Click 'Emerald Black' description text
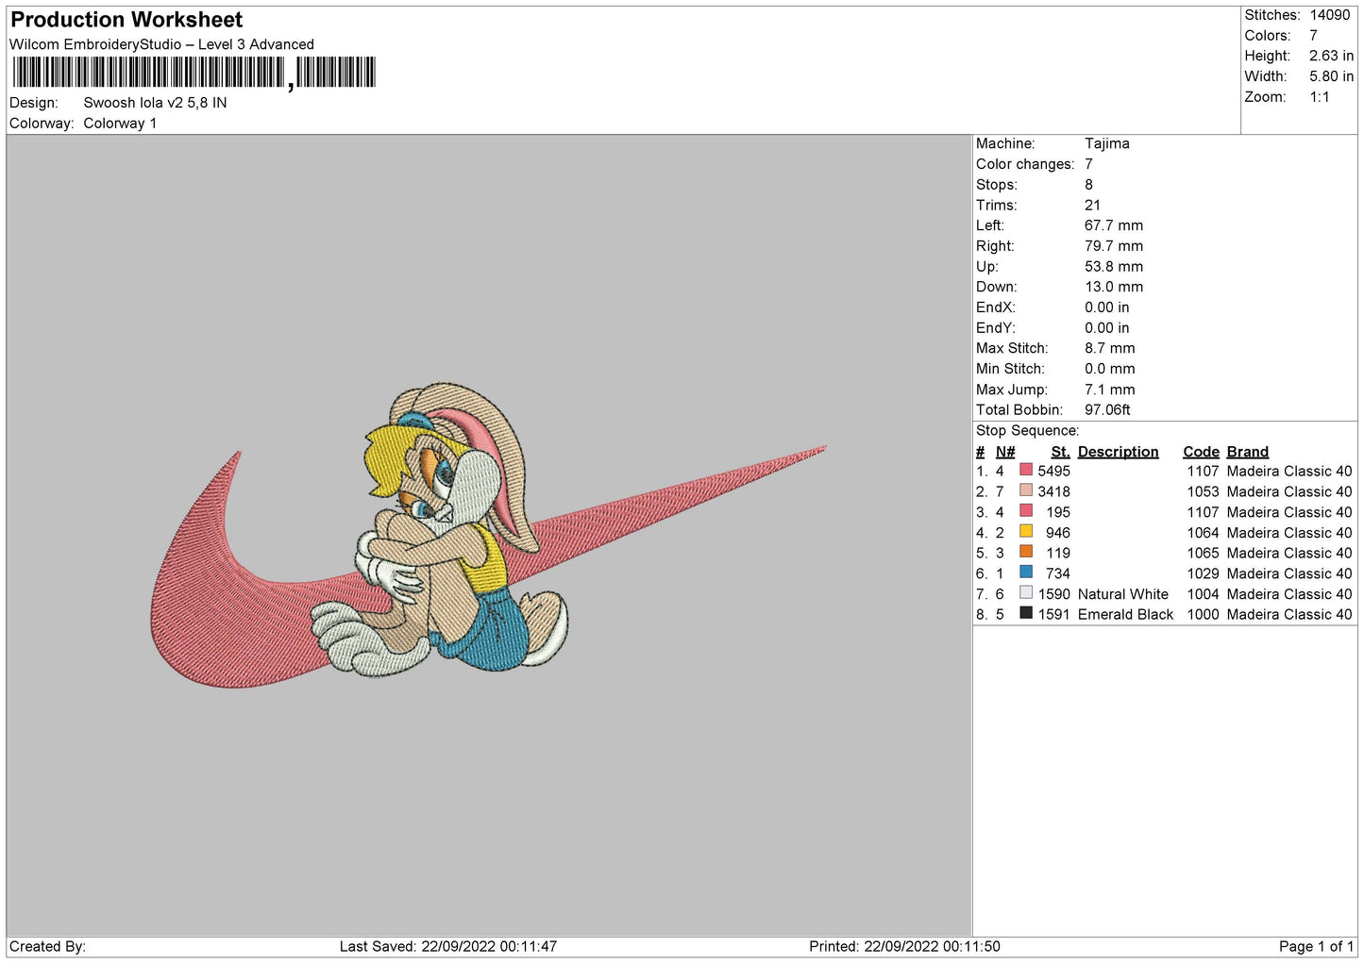Screen dimensions: 1364x963 (1125, 615)
